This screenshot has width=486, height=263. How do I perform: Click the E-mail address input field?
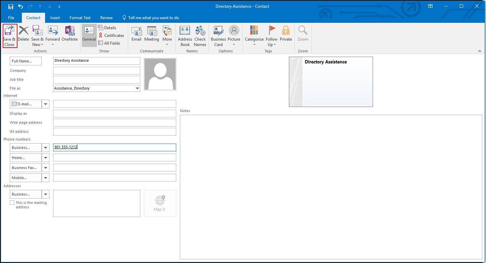pos(114,104)
